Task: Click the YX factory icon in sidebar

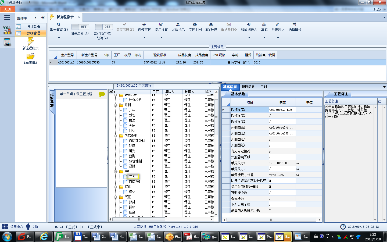Action: (x=7, y=30)
